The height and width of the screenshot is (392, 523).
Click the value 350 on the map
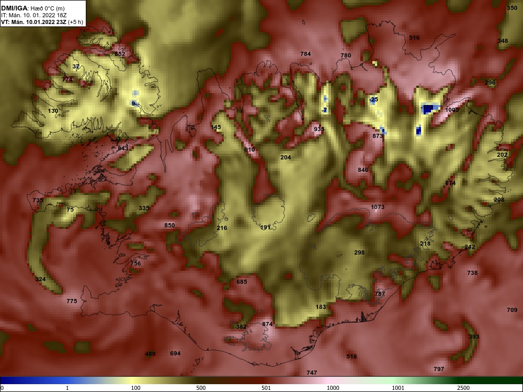(x=512, y=8)
